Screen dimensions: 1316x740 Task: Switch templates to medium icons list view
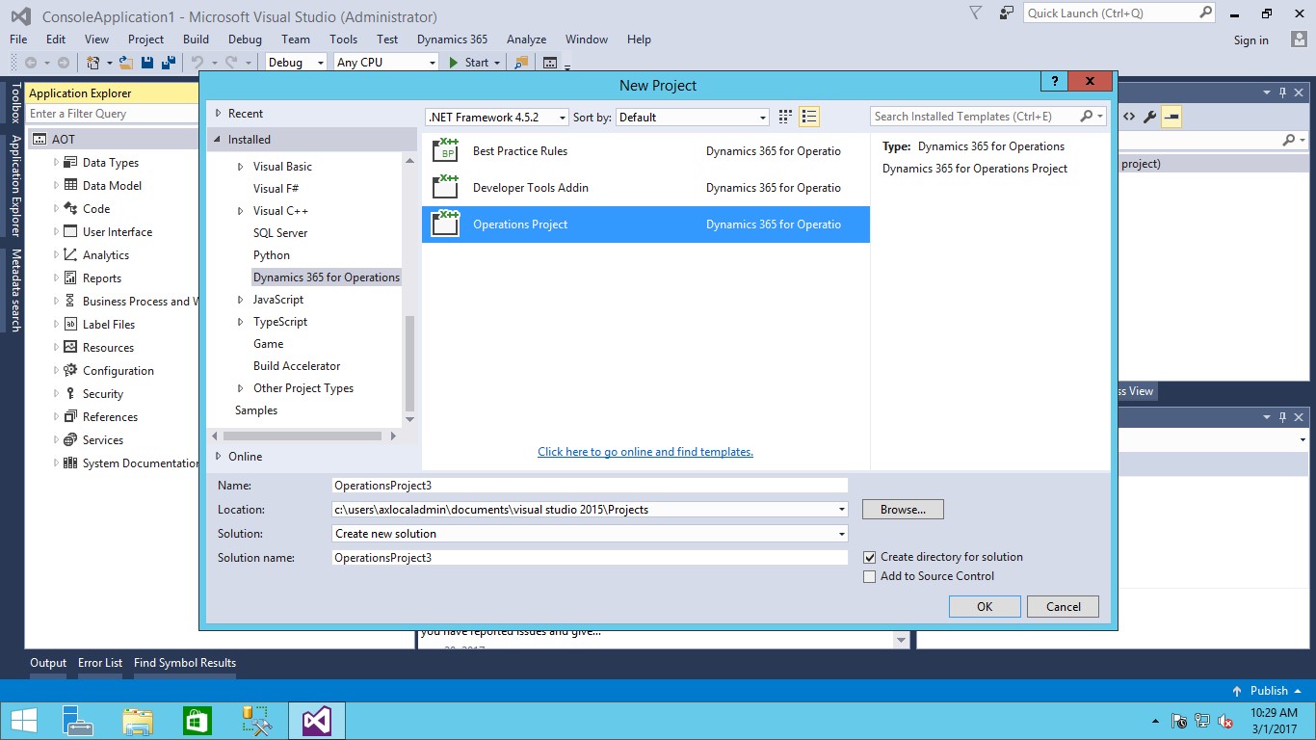coord(809,117)
